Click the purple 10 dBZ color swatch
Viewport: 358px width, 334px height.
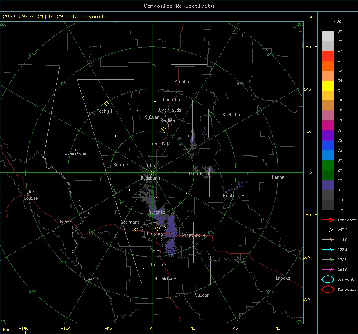pos(328,185)
